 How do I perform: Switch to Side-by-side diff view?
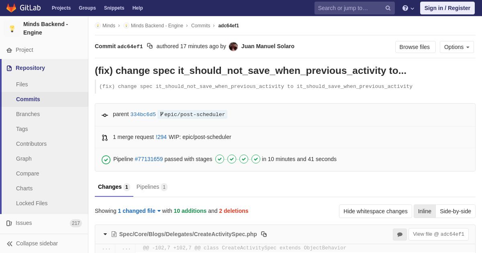455,211
